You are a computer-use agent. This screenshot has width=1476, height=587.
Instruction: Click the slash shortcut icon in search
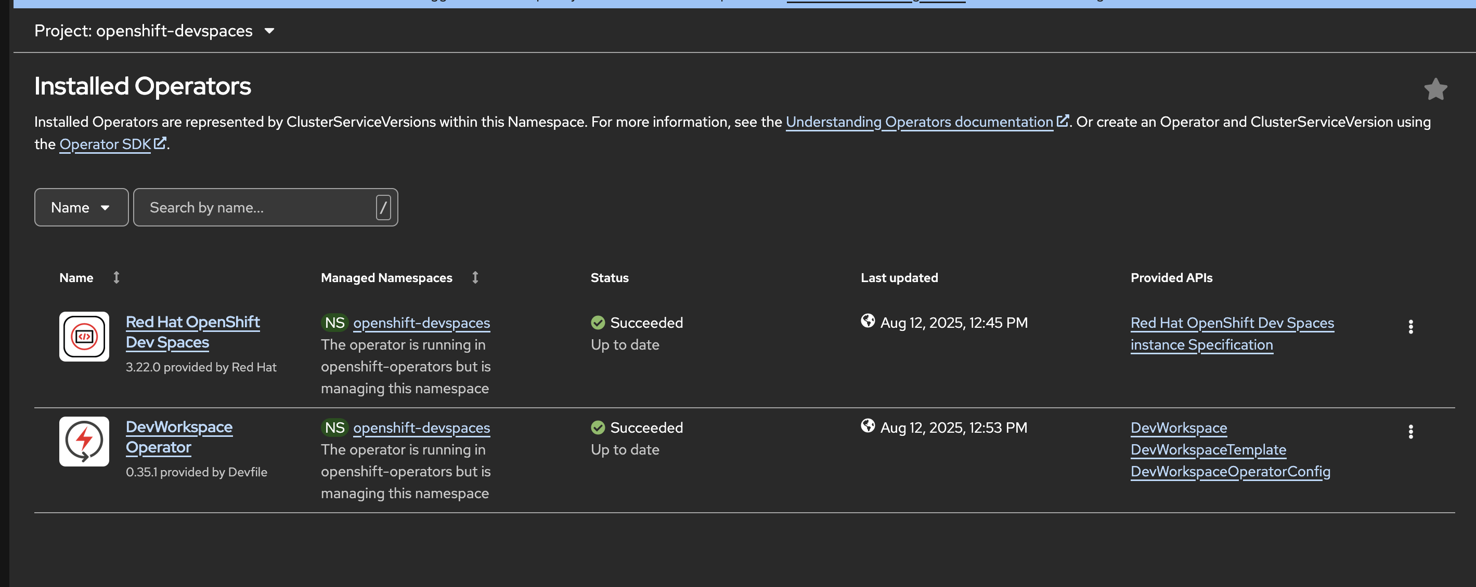coord(383,208)
